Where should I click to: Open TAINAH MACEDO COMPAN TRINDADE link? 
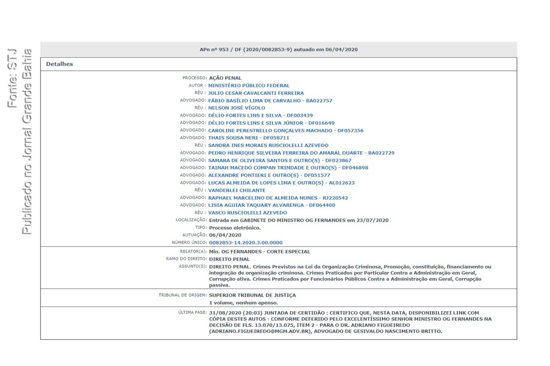[x=288, y=168]
